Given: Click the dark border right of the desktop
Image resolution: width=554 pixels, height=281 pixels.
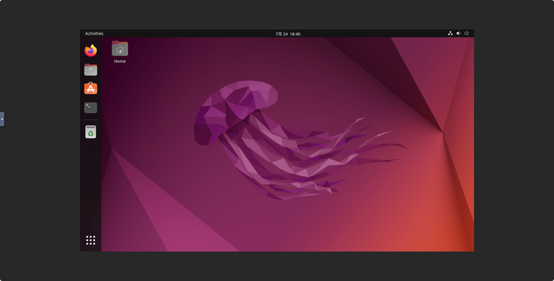Looking at the screenshot, I should point(512,140).
